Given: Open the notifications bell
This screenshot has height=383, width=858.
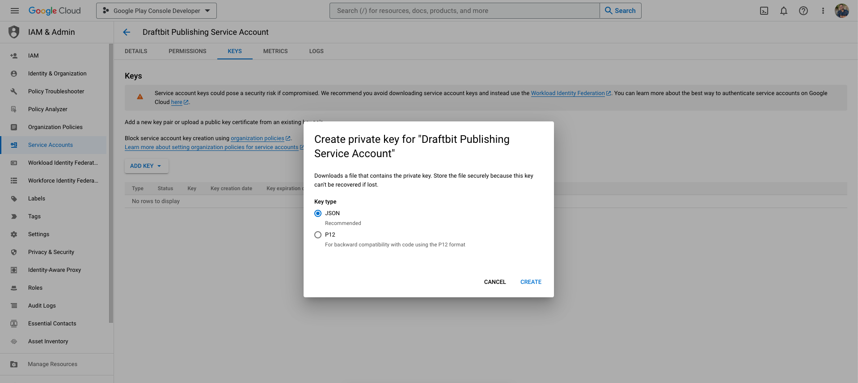Looking at the screenshot, I should (784, 11).
